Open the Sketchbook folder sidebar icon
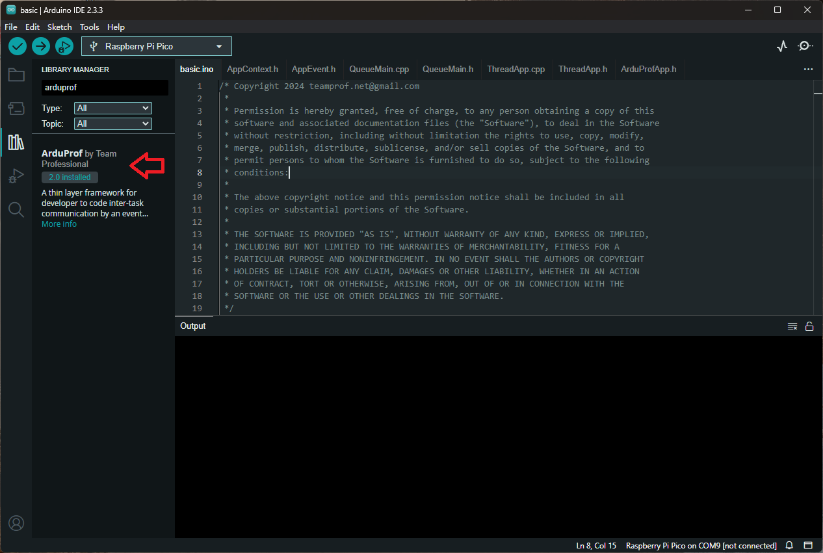 point(16,75)
